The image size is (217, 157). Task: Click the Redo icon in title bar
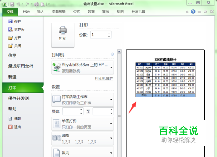[27, 4]
